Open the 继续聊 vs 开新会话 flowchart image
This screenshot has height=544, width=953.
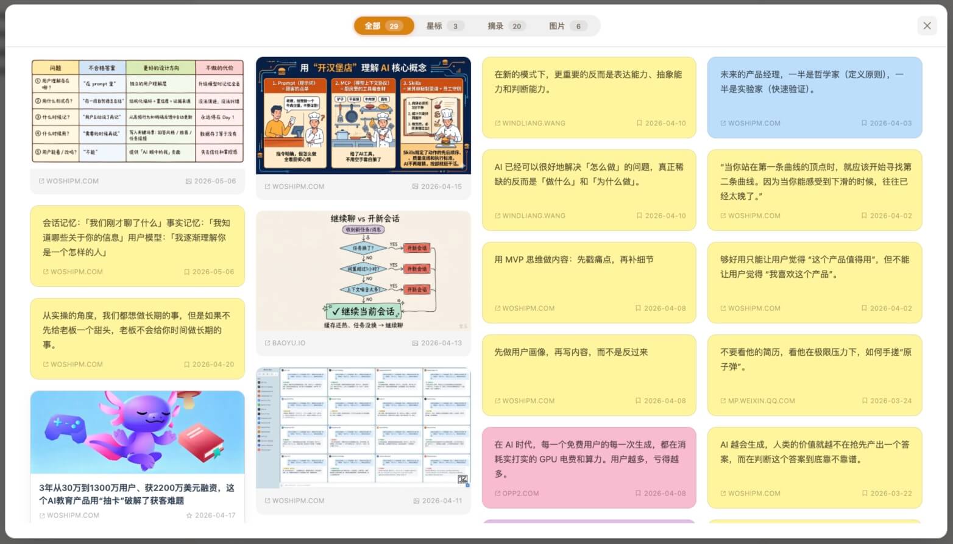[x=364, y=272]
